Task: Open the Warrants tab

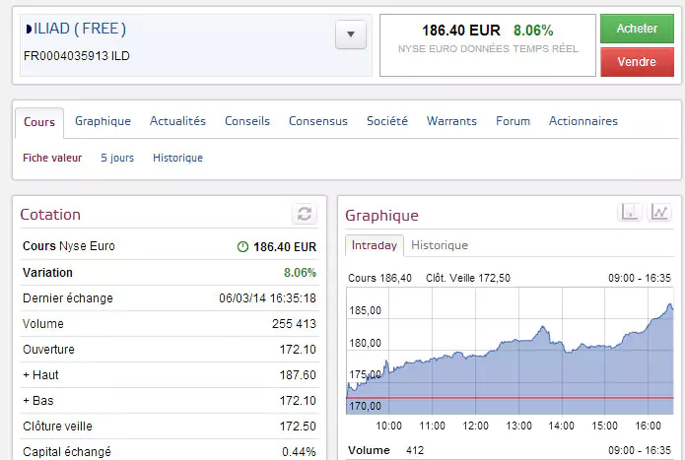Action: click(451, 121)
